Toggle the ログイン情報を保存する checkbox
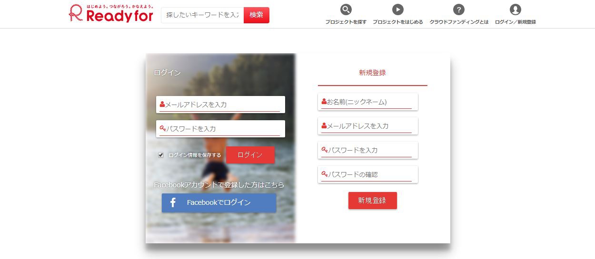 coord(161,155)
